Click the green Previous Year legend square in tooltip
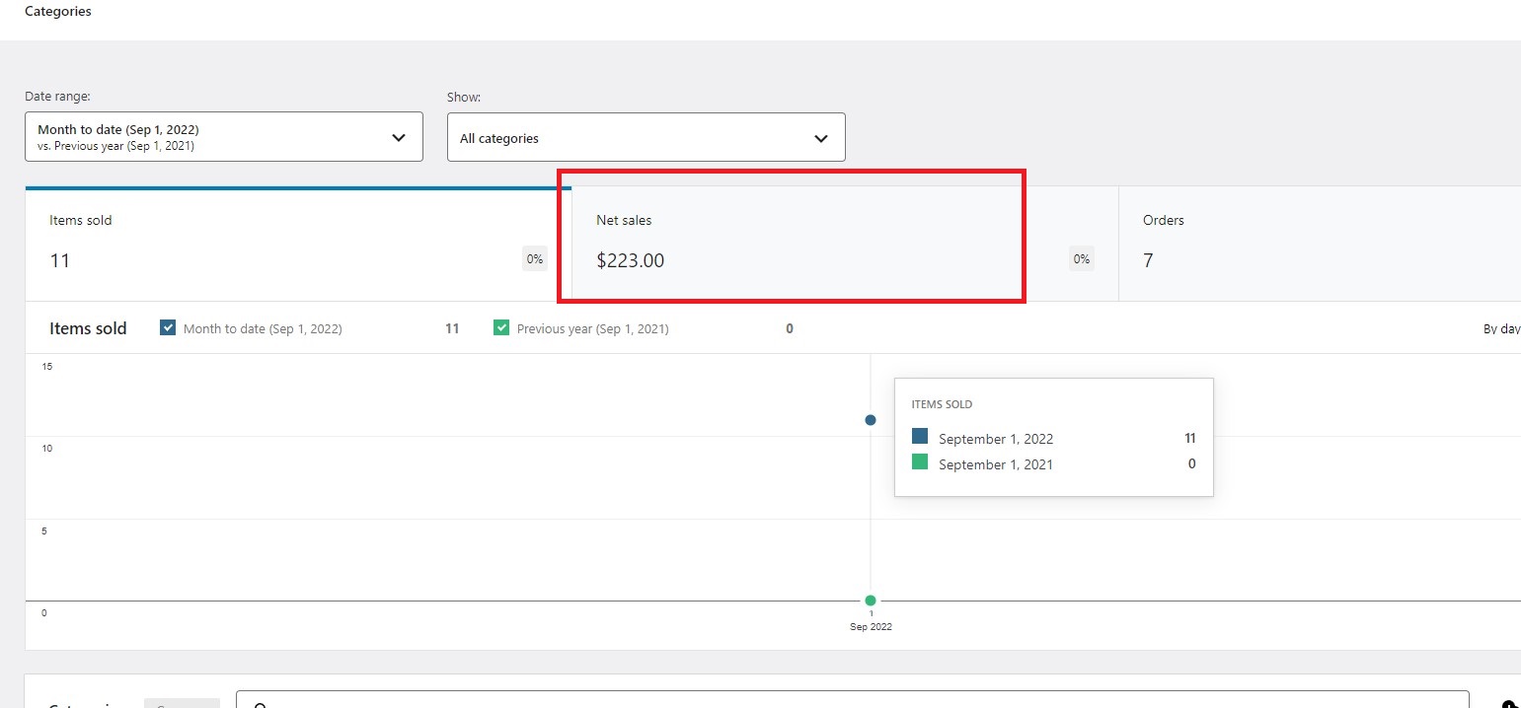This screenshot has width=1521, height=708. click(x=920, y=463)
